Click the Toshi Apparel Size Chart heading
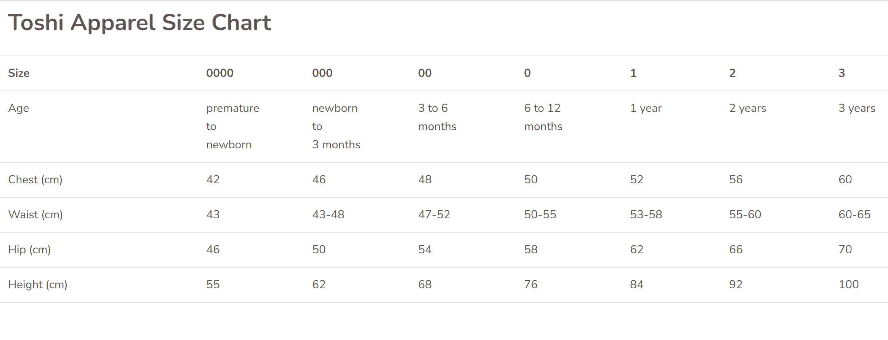The height and width of the screenshot is (340, 888). pyautogui.click(x=139, y=23)
